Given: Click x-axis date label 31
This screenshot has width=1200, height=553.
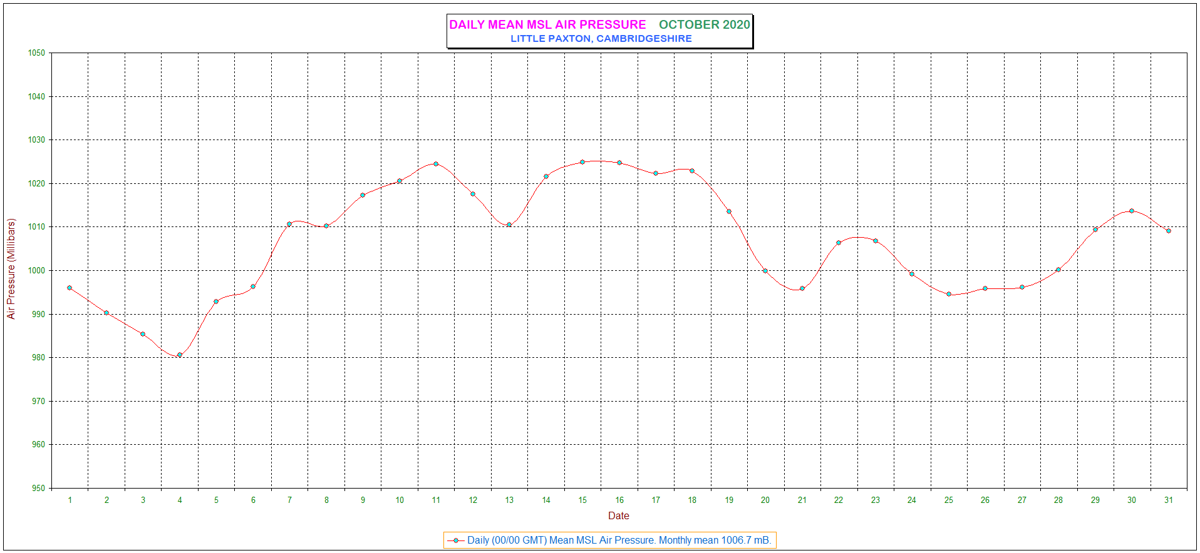Looking at the screenshot, I should (x=1169, y=500).
